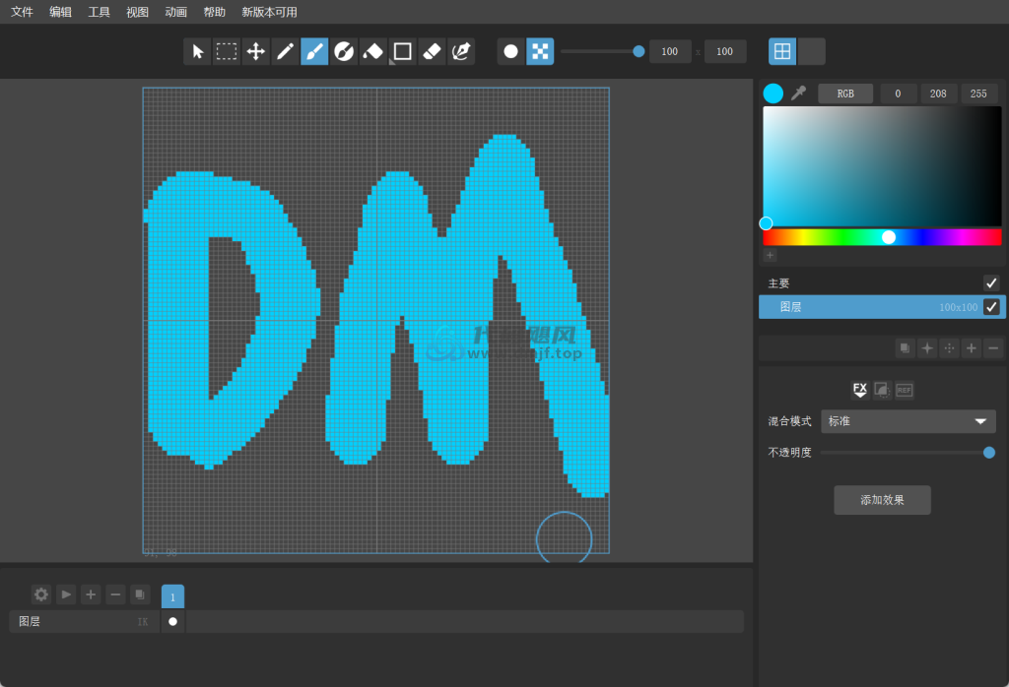The width and height of the screenshot is (1009, 687).
Task: Open the 工具 menu
Action: [x=100, y=12]
